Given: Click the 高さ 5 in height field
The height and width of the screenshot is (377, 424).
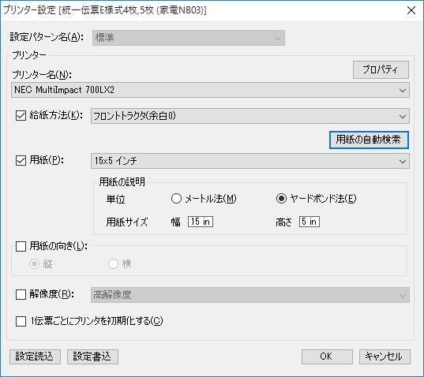Looking at the screenshot, I should tap(310, 222).
